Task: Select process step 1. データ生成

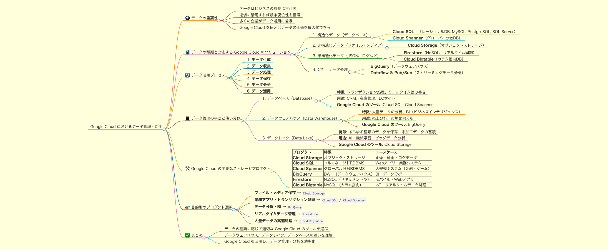Action: 259,60
